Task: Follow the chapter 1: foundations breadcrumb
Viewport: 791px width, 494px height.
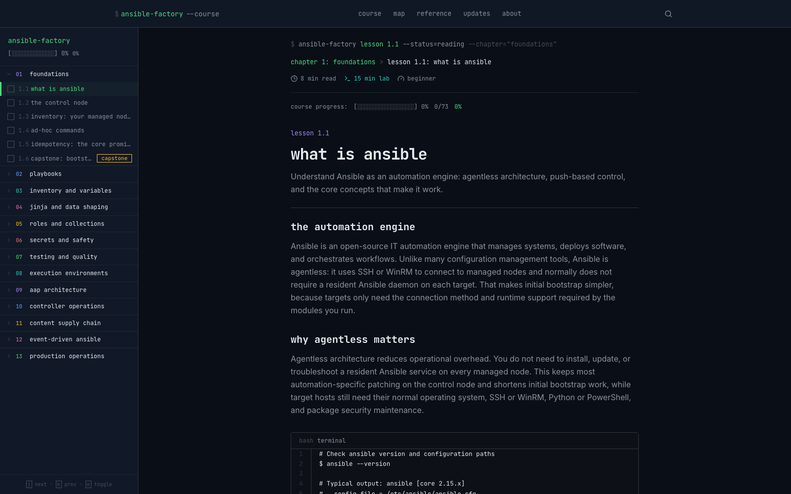Action: pos(333,62)
